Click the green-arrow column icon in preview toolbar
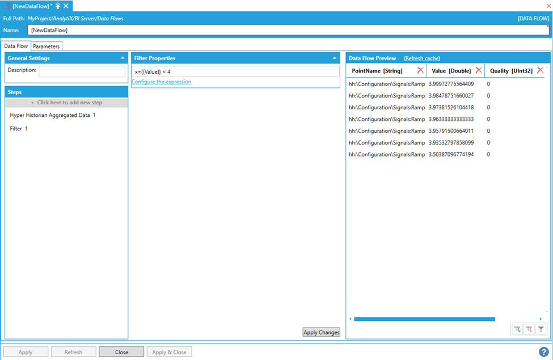The width and height of the screenshot is (553, 360). pos(517,329)
